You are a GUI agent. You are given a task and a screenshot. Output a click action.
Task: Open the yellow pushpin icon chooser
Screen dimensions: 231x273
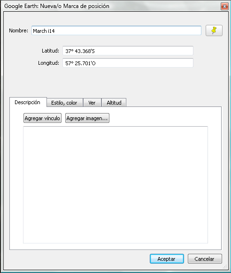(x=214, y=30)
